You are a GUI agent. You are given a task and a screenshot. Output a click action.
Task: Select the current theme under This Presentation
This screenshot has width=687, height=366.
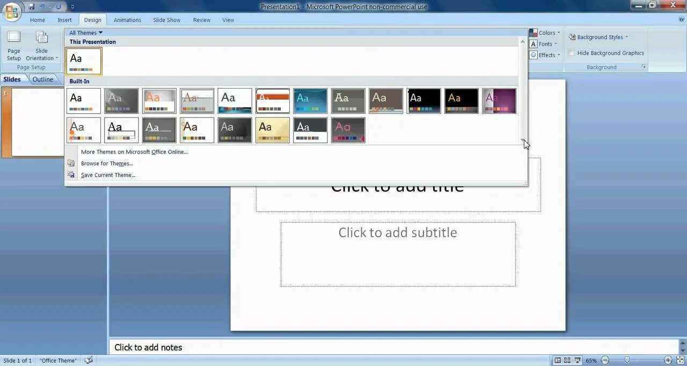pyautogui.click(x=84, y=61)
